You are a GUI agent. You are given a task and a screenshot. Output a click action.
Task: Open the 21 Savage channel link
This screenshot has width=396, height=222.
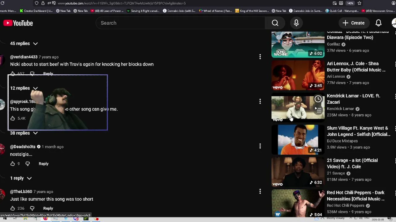coord(336,173)
